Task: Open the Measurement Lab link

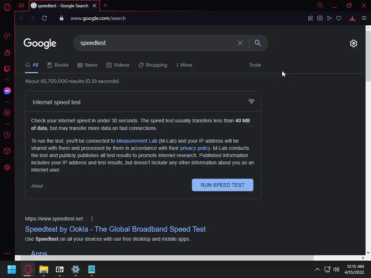Action: (137, 141)
